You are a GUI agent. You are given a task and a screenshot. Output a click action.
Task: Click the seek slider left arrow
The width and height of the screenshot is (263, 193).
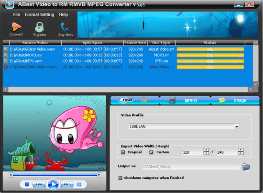[x=11, y=175]
